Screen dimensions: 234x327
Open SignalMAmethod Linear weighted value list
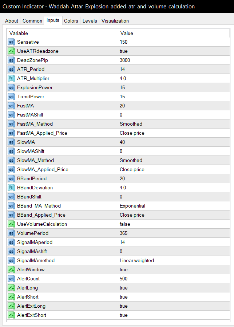click(174, 260)
